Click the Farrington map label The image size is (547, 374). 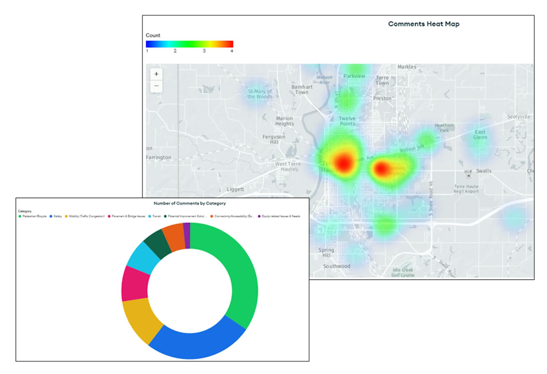point(159,157)
